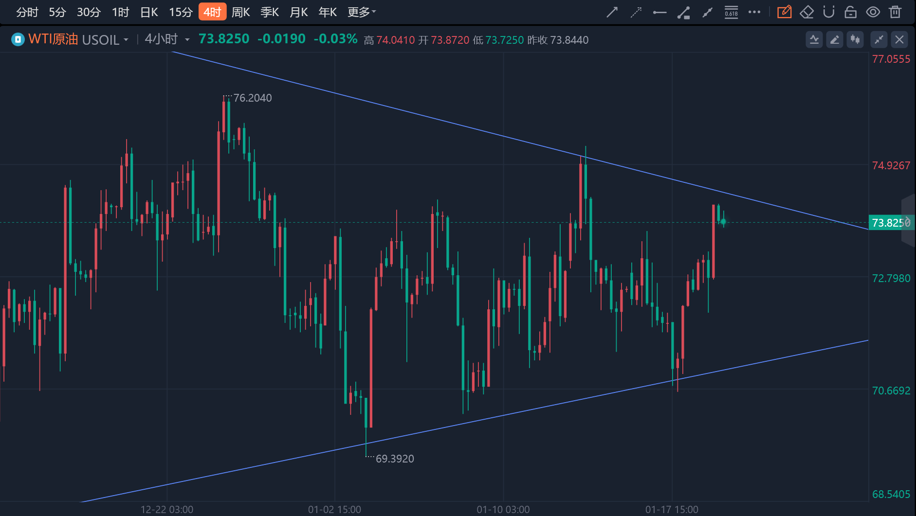Click the 72.7980 price axis label
The width and height of the screenshot is (916, 516).
pos(891,279)
